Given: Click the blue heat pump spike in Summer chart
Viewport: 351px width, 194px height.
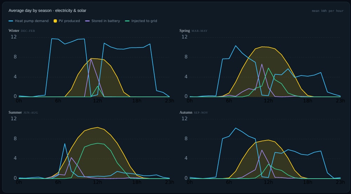Looking at the screenshot, I should click(65, 144).
